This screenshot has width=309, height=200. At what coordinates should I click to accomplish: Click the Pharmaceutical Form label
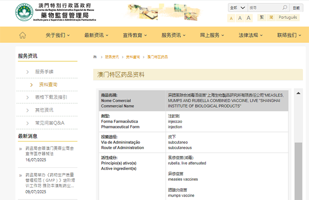click(120, 127)
